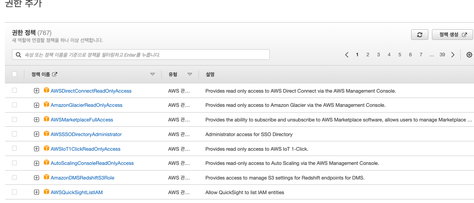Open the AWSQuickSightListIAM link
The width and height of the screenshot is (474, 203).
pos(77,192)
